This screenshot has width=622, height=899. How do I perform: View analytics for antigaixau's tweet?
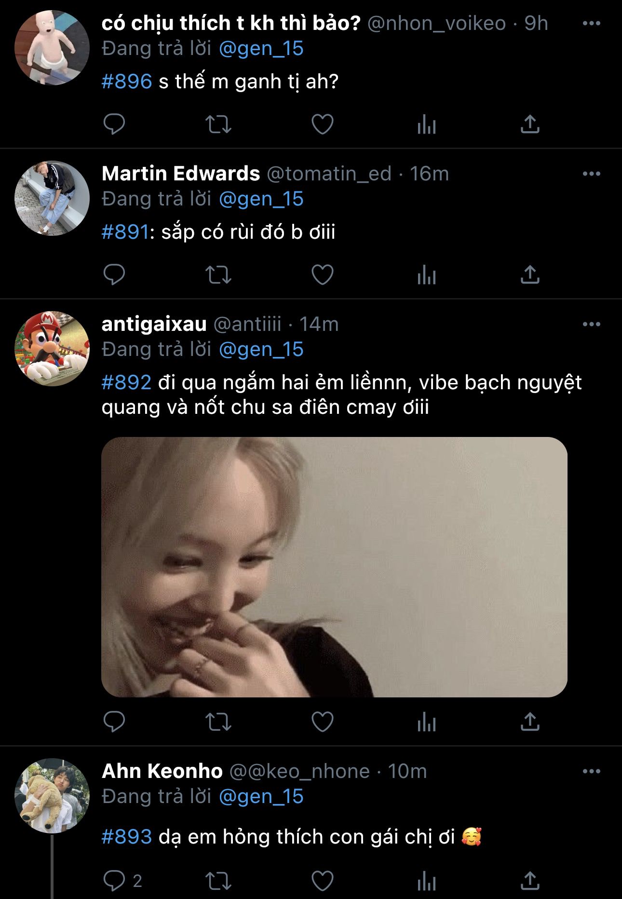pos(426,722)
